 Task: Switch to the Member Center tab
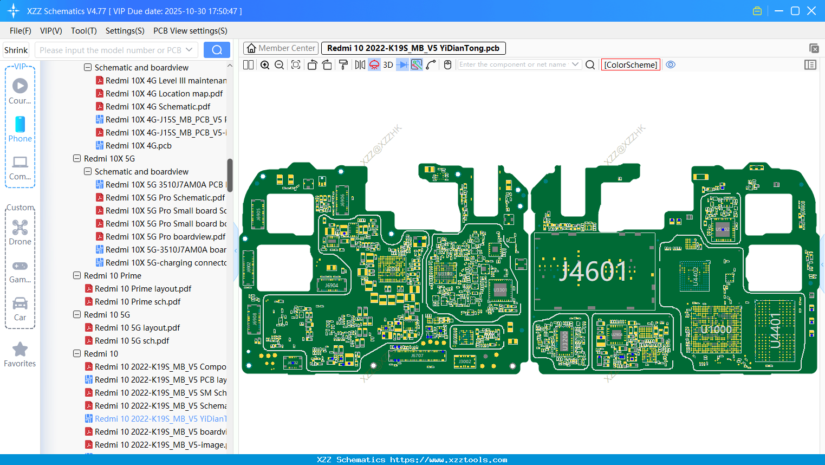[x=281, y=48]
